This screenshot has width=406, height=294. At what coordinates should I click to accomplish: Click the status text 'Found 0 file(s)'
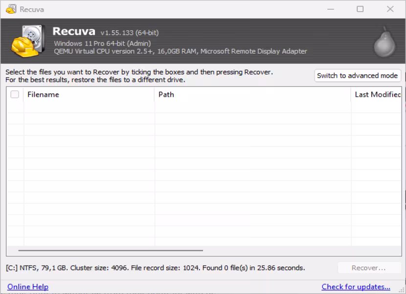(225, 268)
